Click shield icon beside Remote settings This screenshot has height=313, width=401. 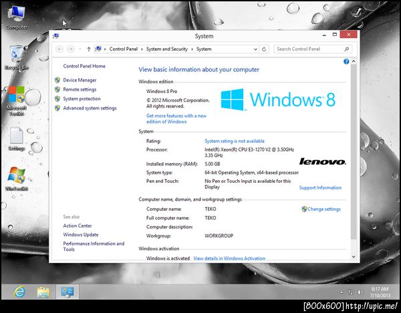[57, 89]
